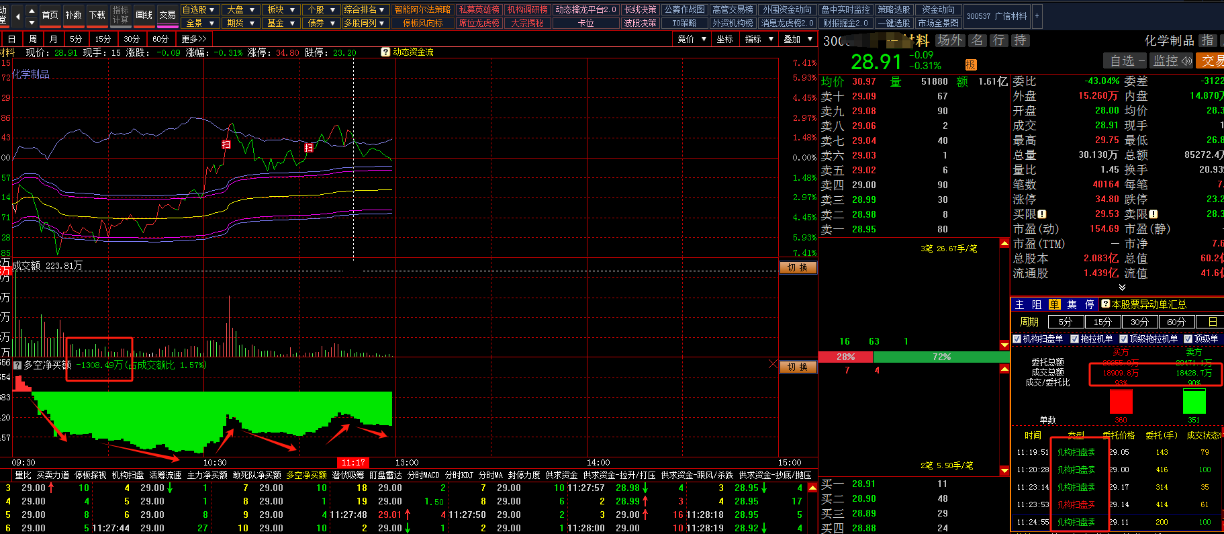Open 外资机构榜 button
Image resolution: width=1224 pixels, height=534 pixels.
coord(733,23)
